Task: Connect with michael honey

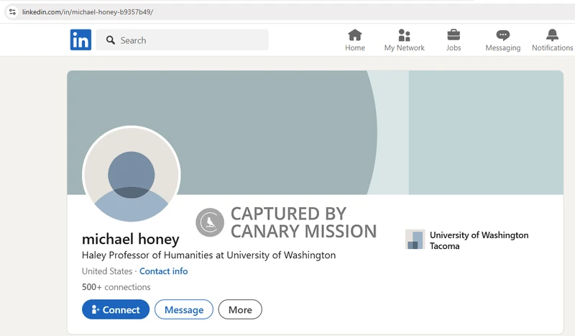Action: click(x=116, y=309)
